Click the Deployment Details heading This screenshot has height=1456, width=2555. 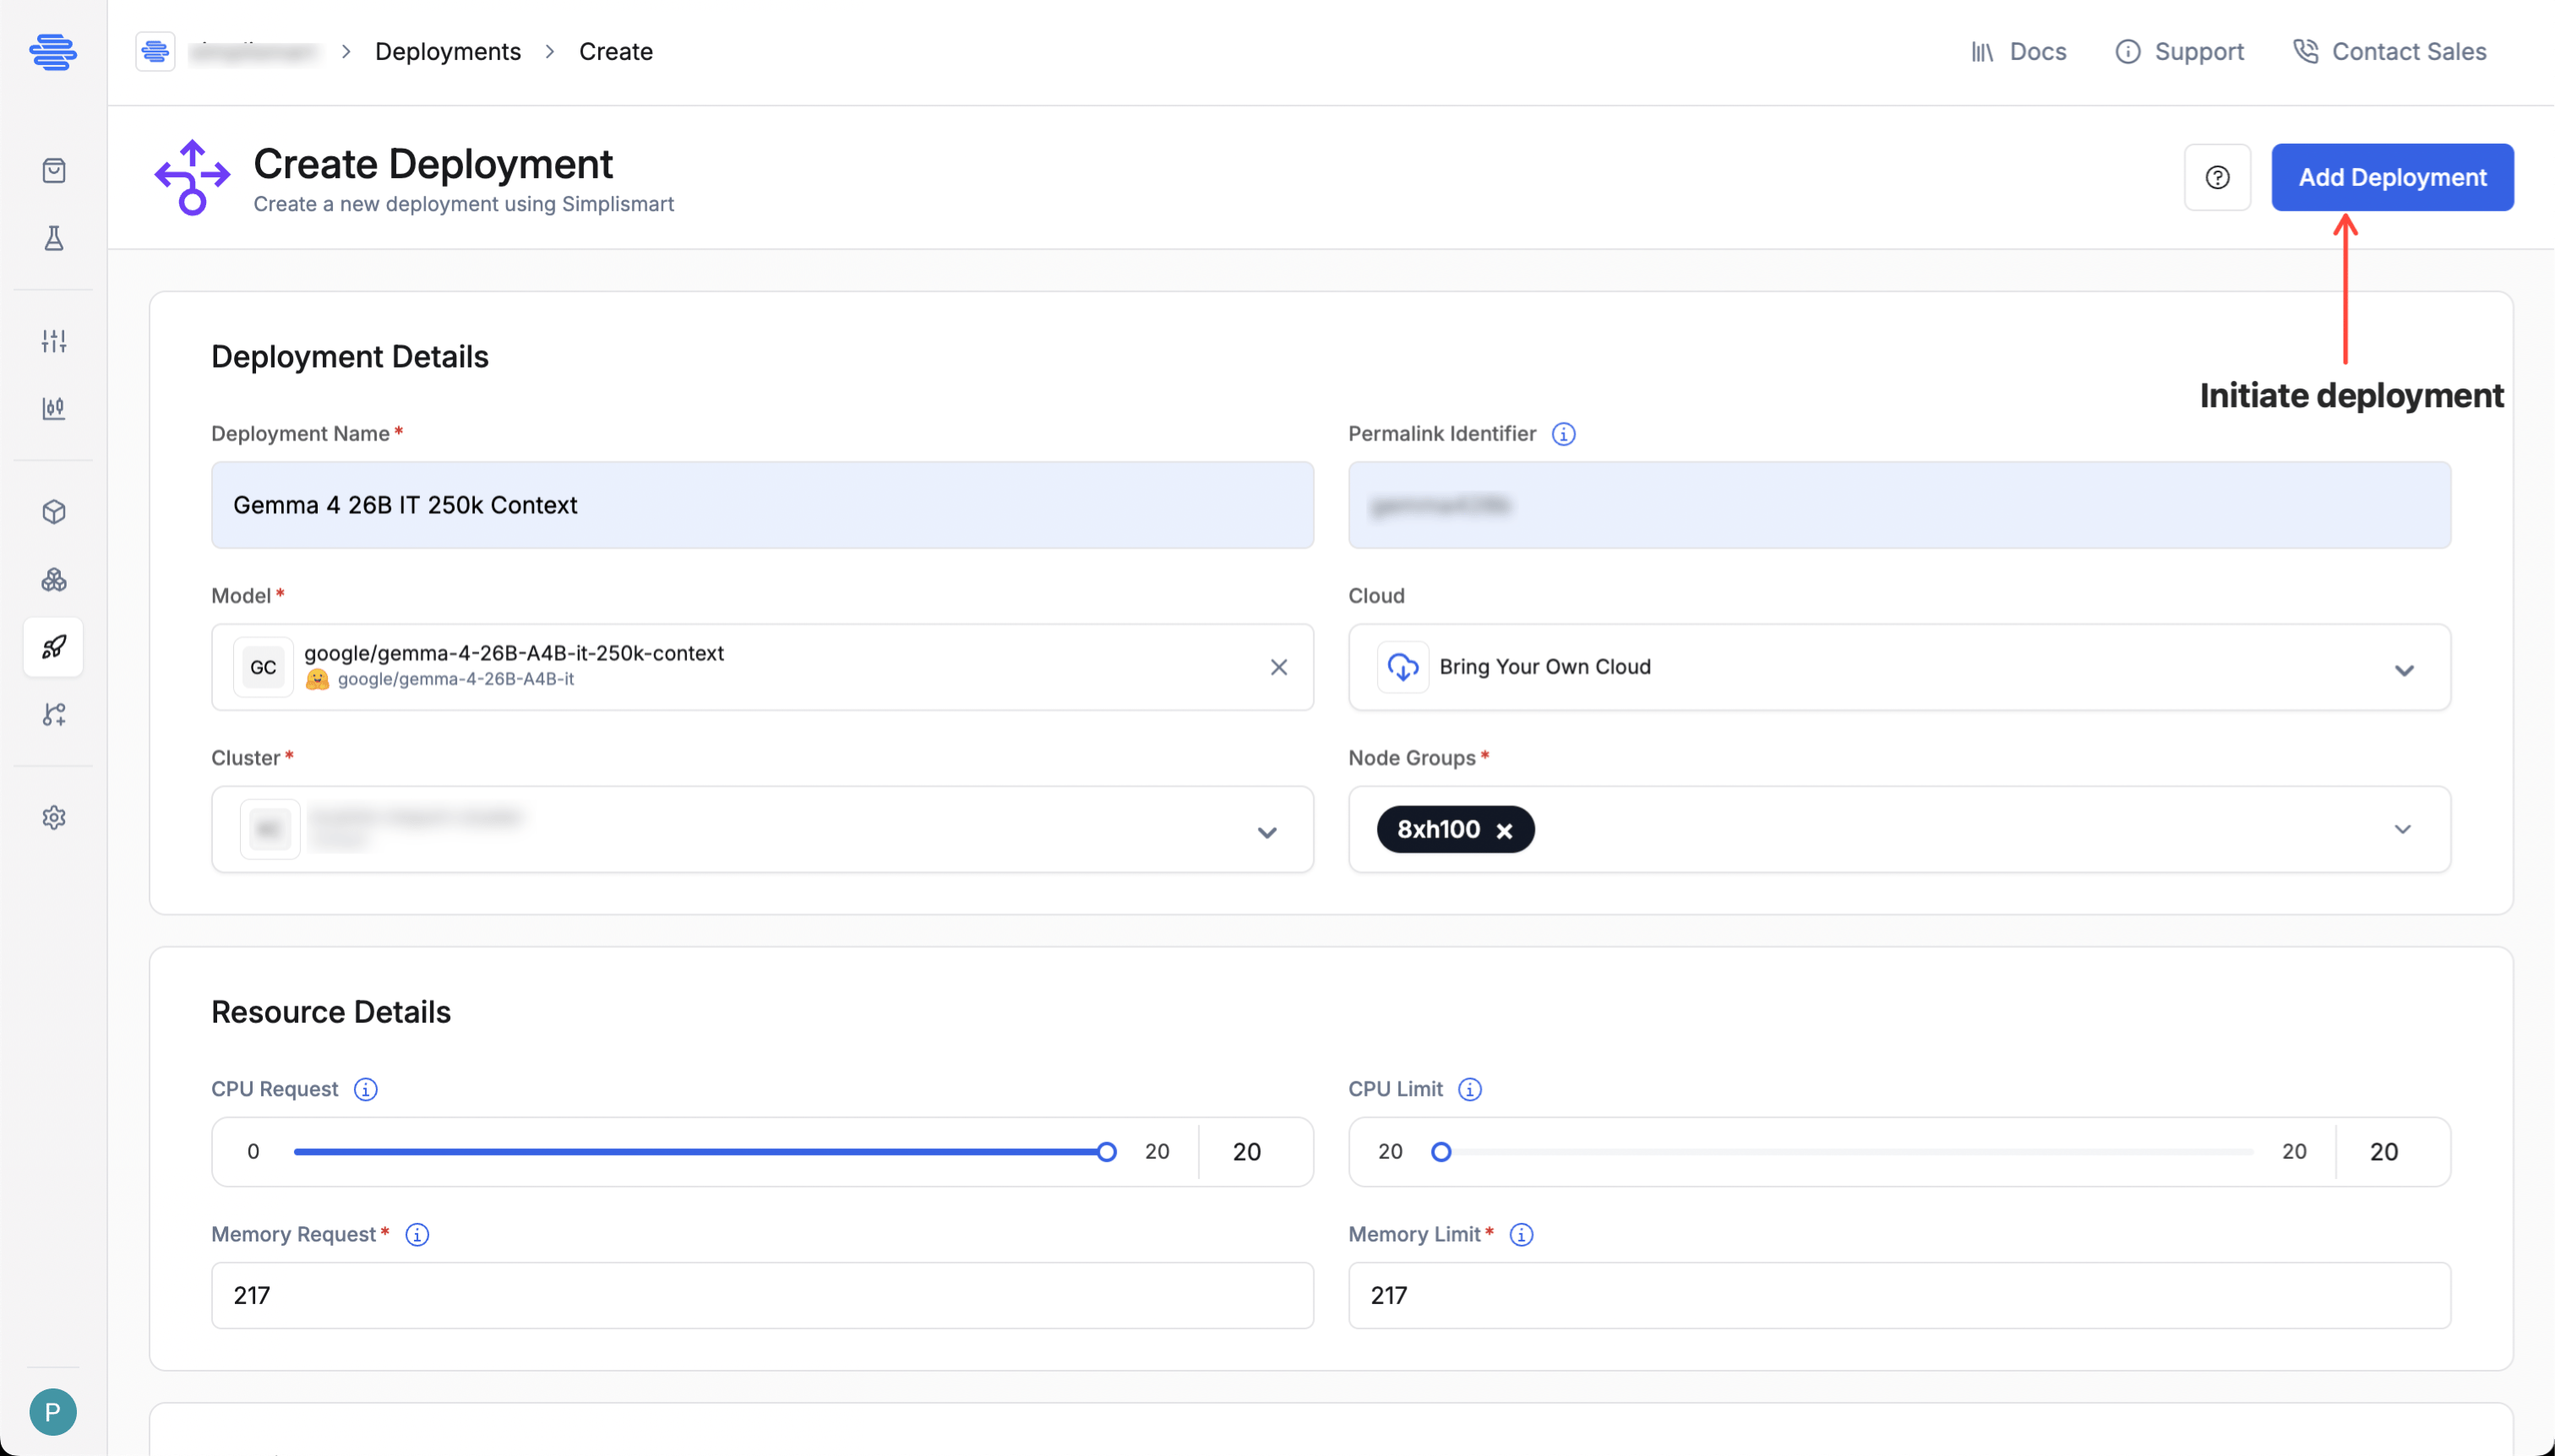[x=350, y=357]
